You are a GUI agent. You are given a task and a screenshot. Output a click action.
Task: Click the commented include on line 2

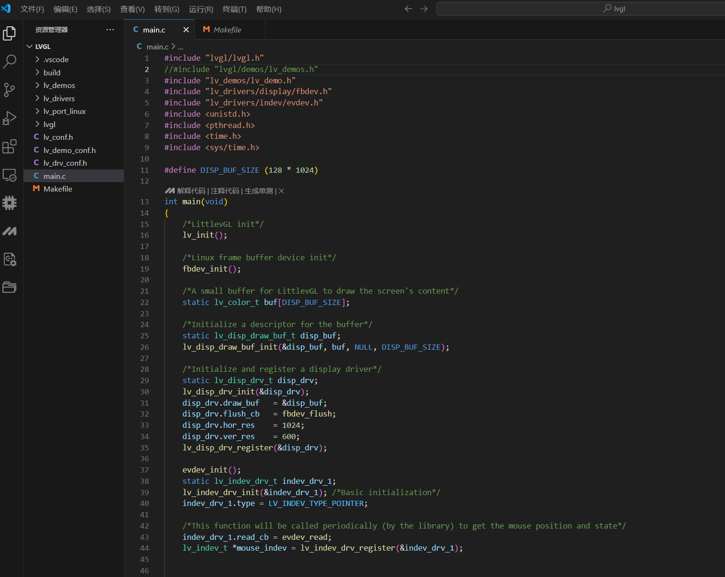(x=241, y=69)
